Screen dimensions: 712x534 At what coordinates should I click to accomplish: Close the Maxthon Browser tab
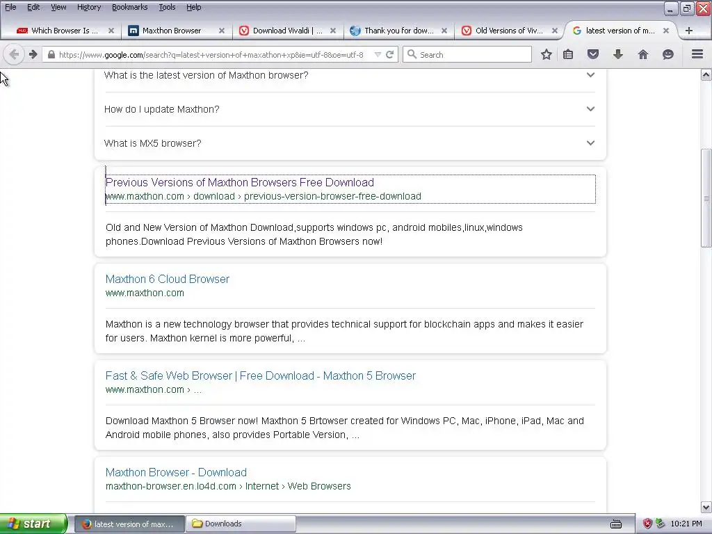222,31
